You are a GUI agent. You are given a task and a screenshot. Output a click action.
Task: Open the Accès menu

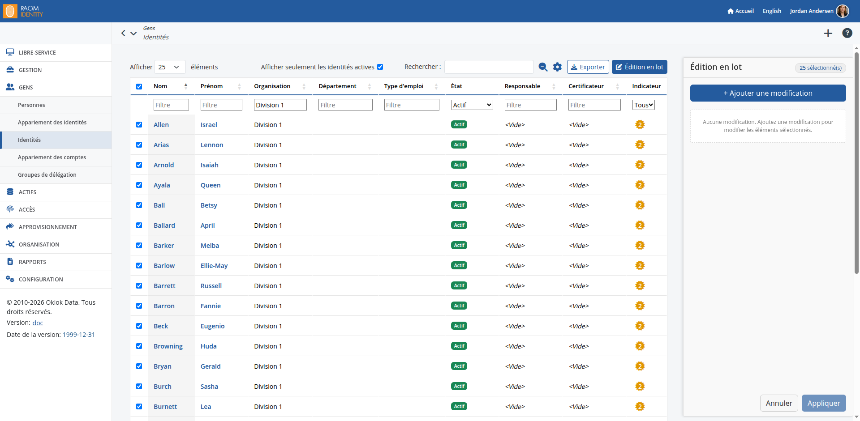[56, 210]
